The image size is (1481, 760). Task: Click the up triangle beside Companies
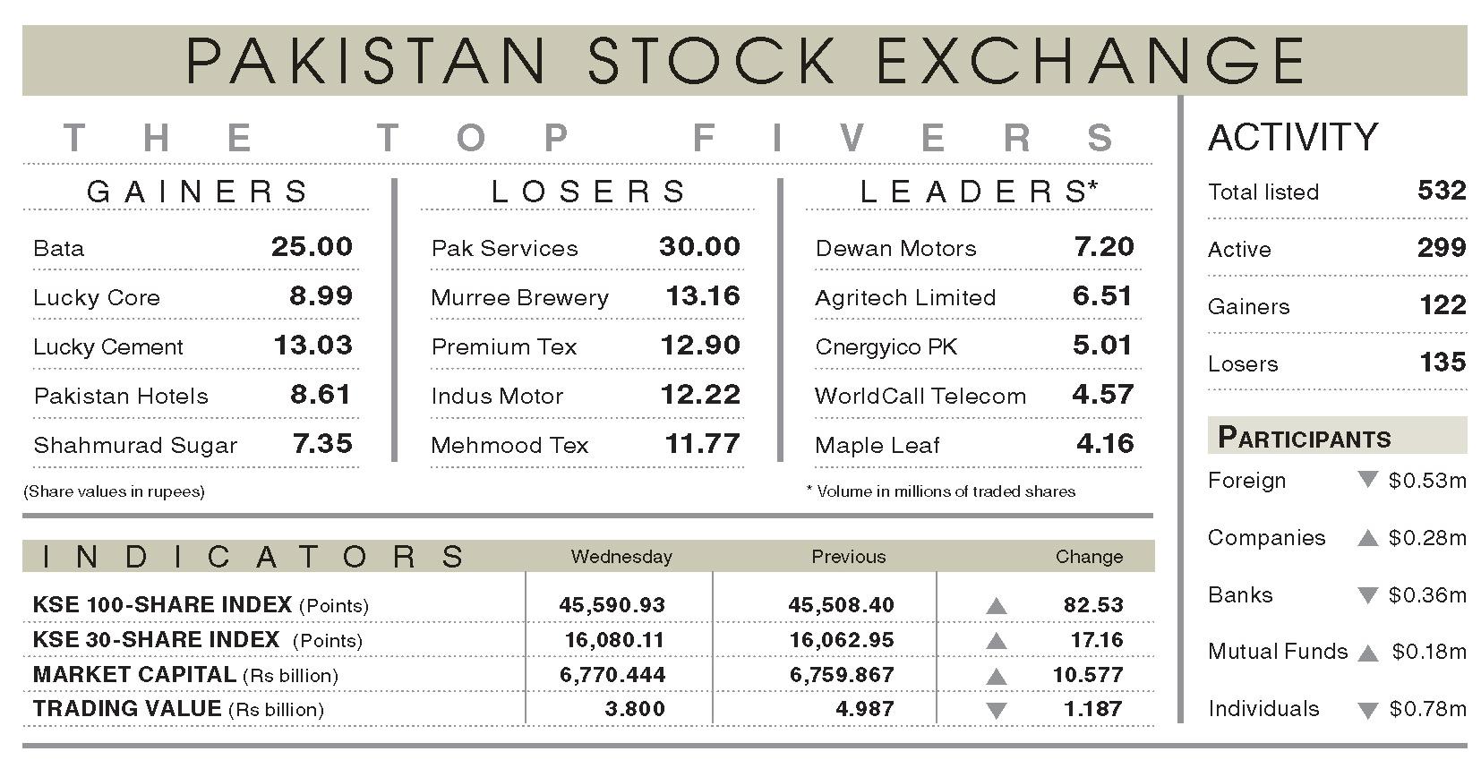[x=1367, y=538]
